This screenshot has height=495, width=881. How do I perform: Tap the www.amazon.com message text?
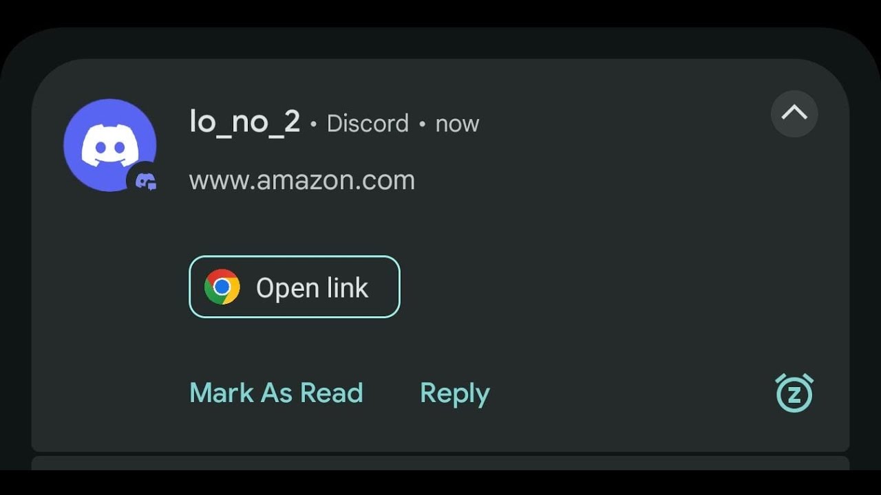(302, 180)
